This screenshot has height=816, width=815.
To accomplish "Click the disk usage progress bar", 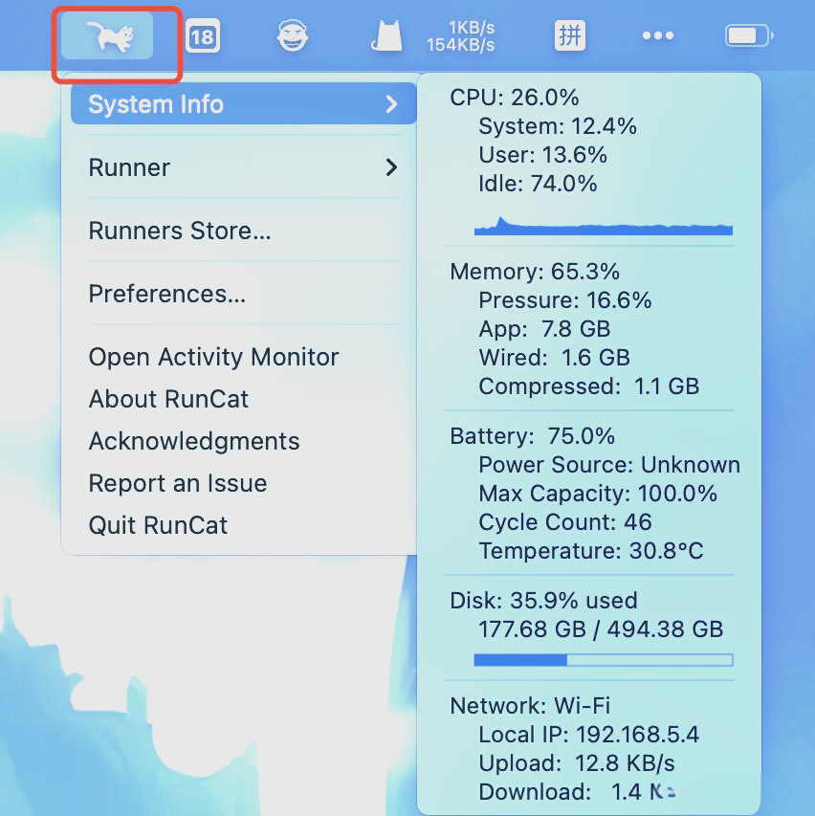I will tap(604, 660).
